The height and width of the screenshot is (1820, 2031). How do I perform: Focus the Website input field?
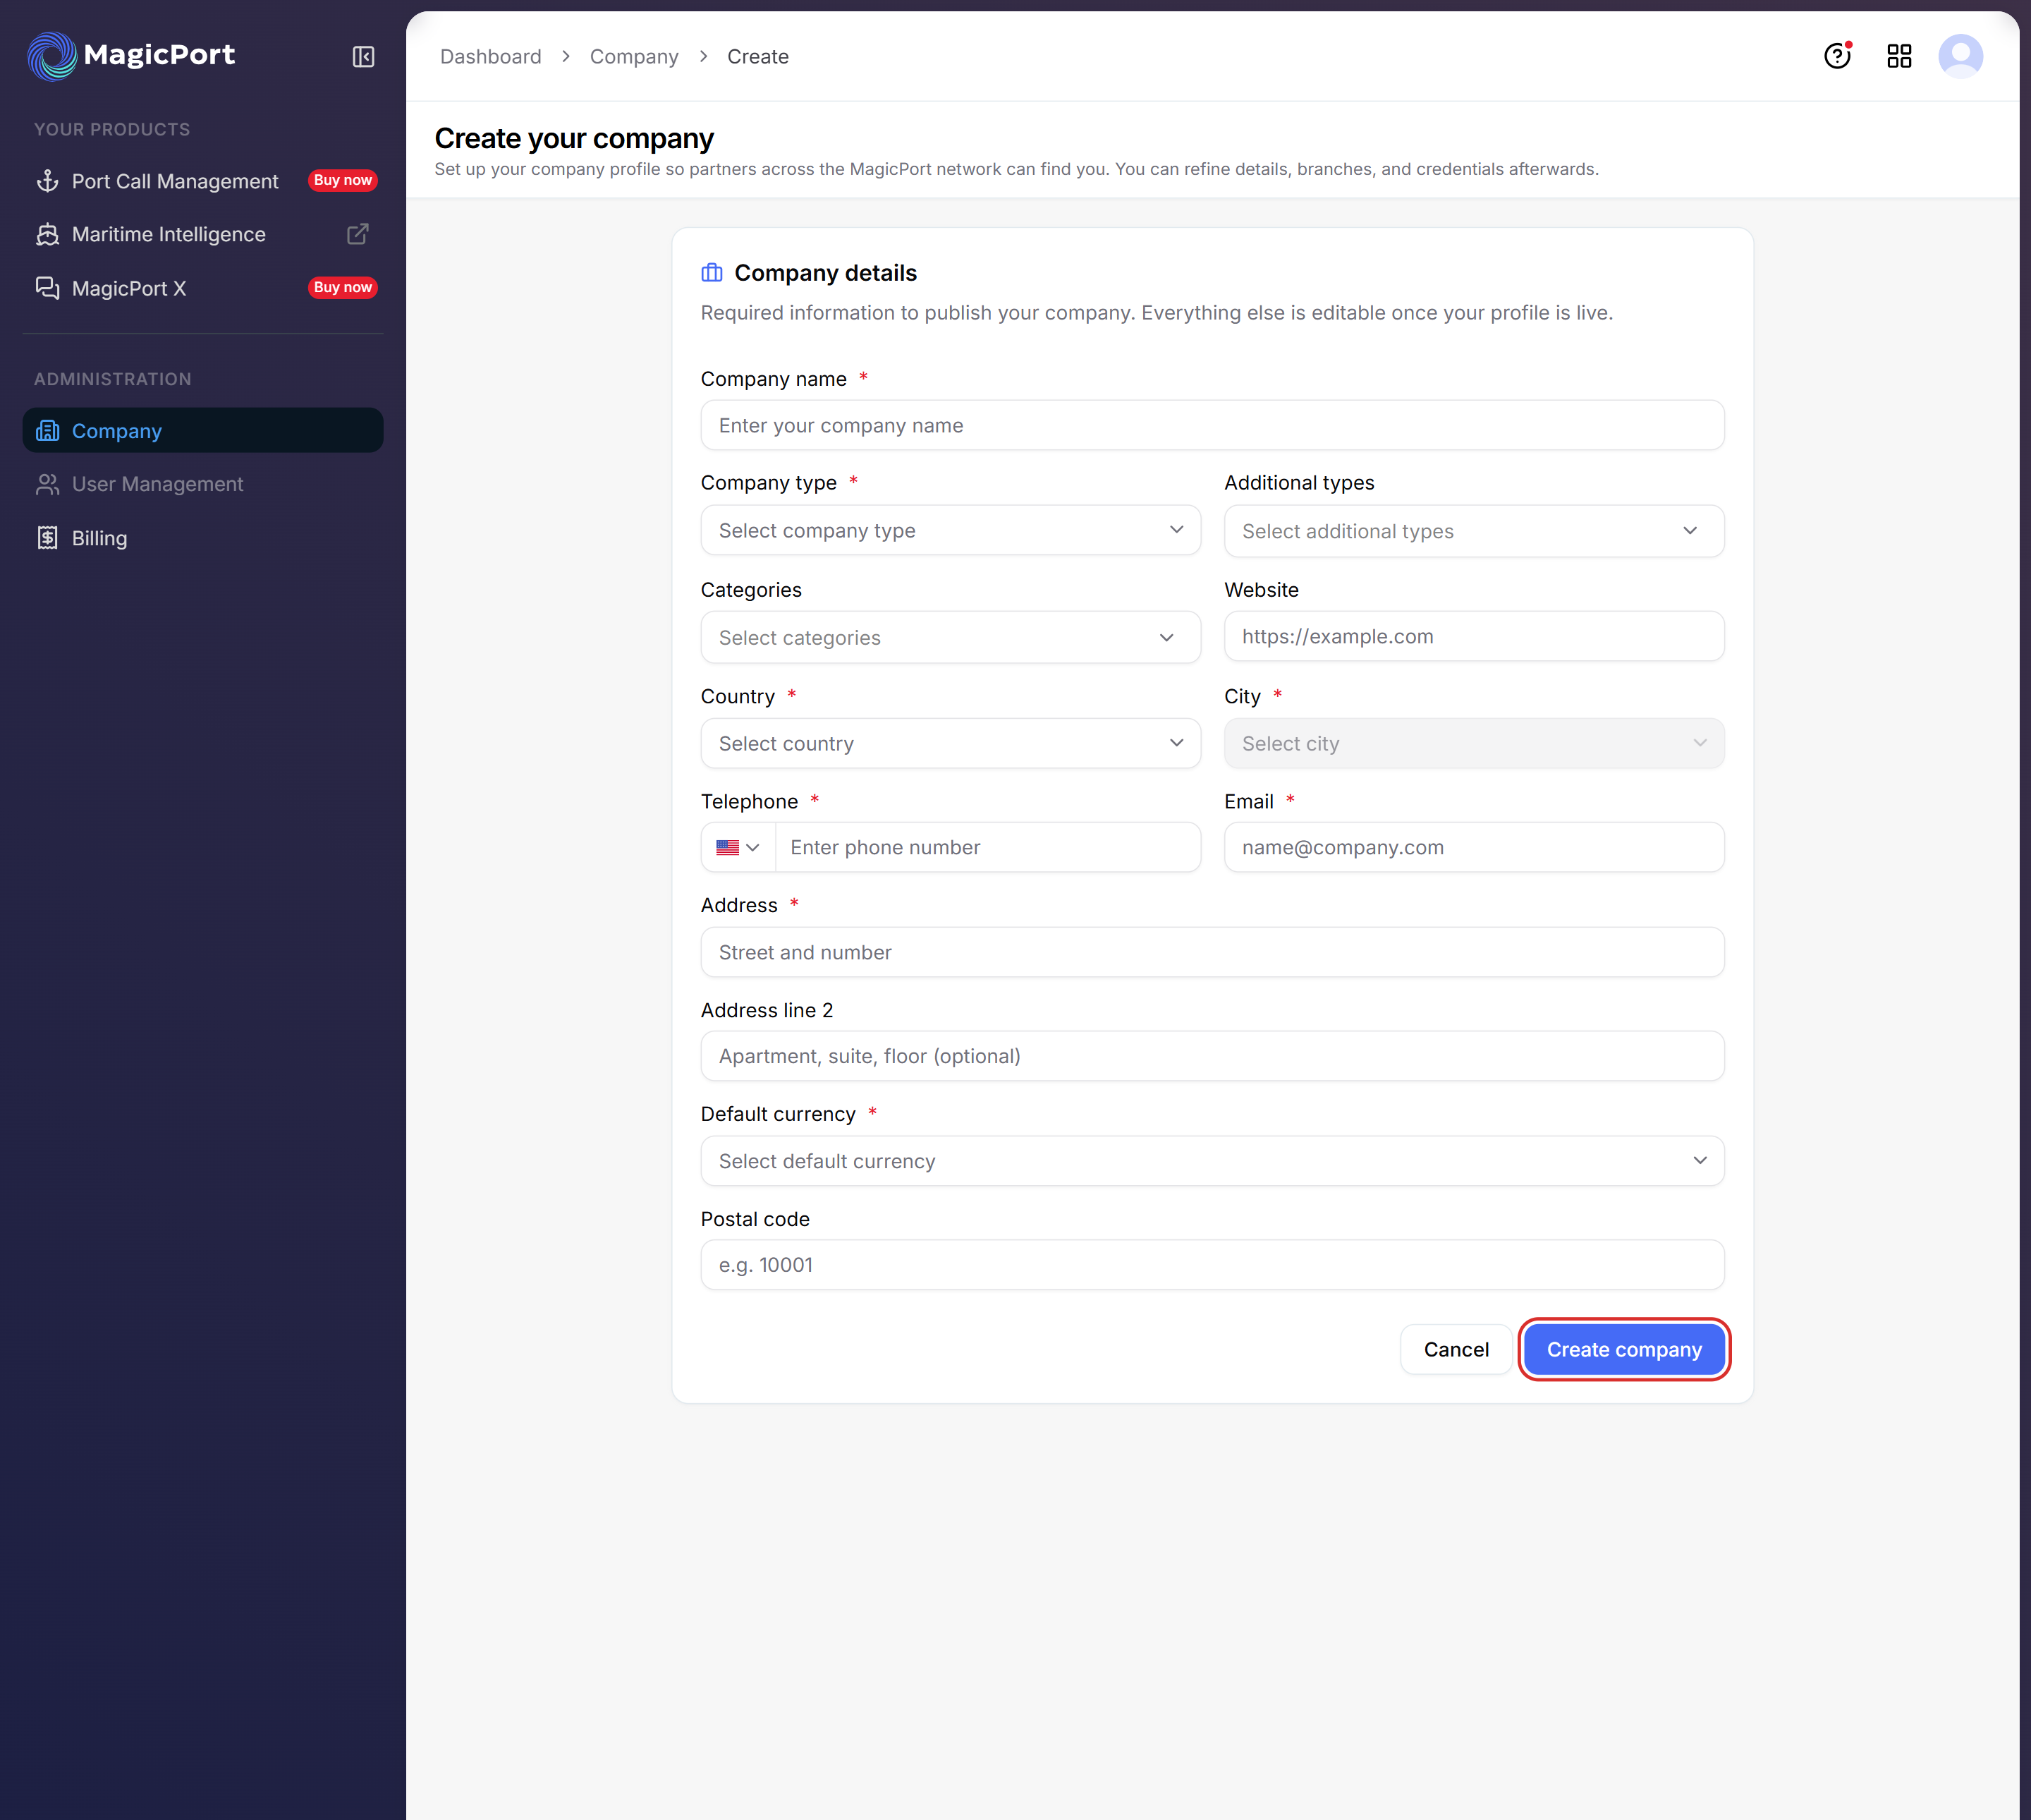(1473, 636)
